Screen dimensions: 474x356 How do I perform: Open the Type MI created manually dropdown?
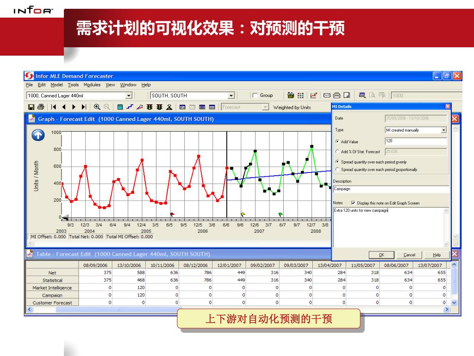443,130
